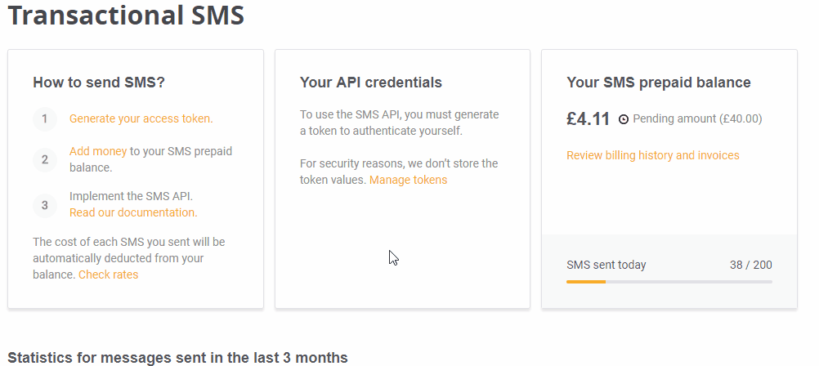Click the step 3 number circle
The image size is (819, 366).
click(x=45, y=205)
